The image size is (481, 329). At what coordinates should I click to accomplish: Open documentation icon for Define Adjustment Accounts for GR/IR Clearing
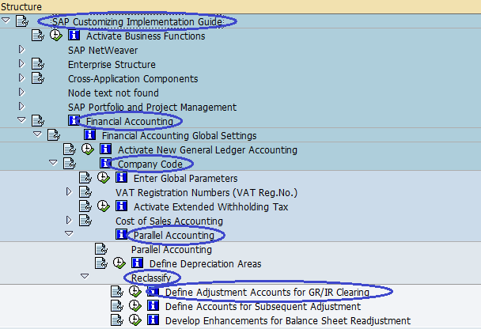click(x=117, y=292)
